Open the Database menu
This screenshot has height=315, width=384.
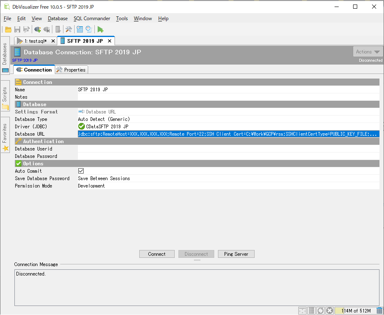[58, 19]
